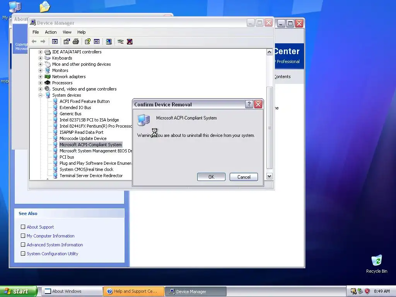Select Microsoft ACPI-Compliant System in tree
The height and width of the screenshot is (297, 396).
(90, 145)
